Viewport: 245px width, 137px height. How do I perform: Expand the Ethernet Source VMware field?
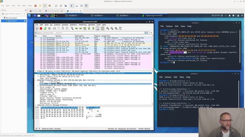tap(38, 76)
